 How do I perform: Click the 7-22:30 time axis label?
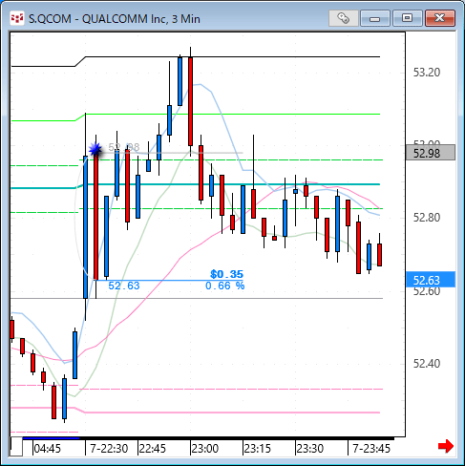[x=109, y=449]
